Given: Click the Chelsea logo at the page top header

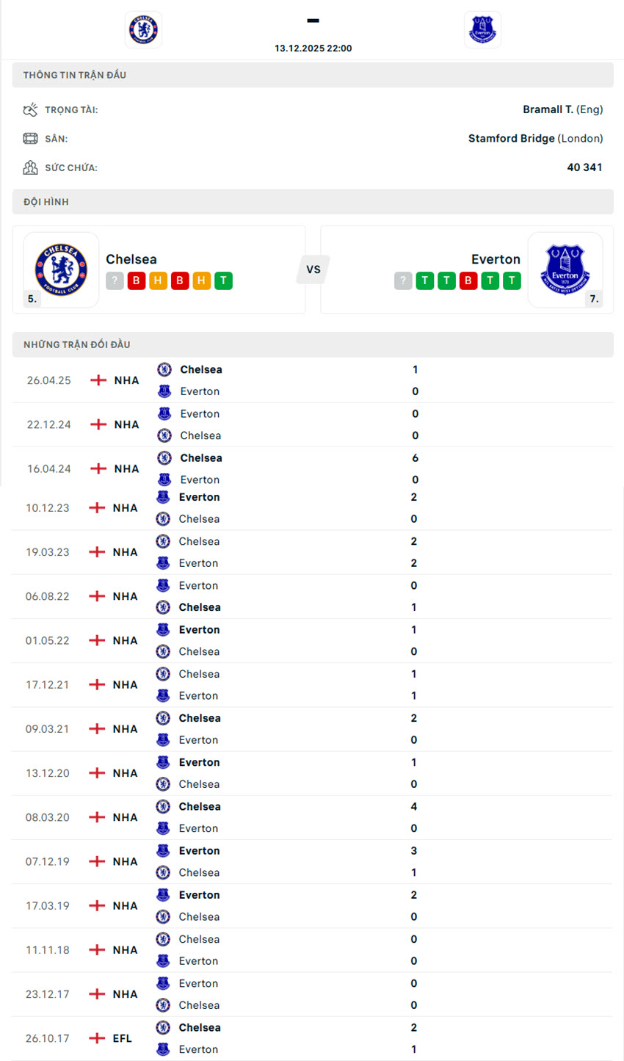Looking at the screenshot, I should point(143,29).
